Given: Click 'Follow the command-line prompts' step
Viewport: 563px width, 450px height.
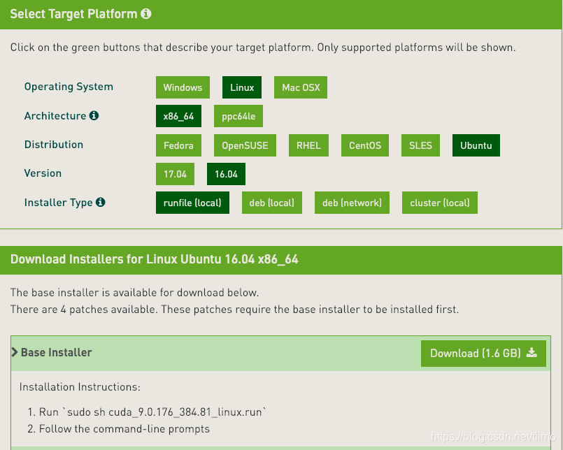Looking at the screenshot, I should coord(124,429).
